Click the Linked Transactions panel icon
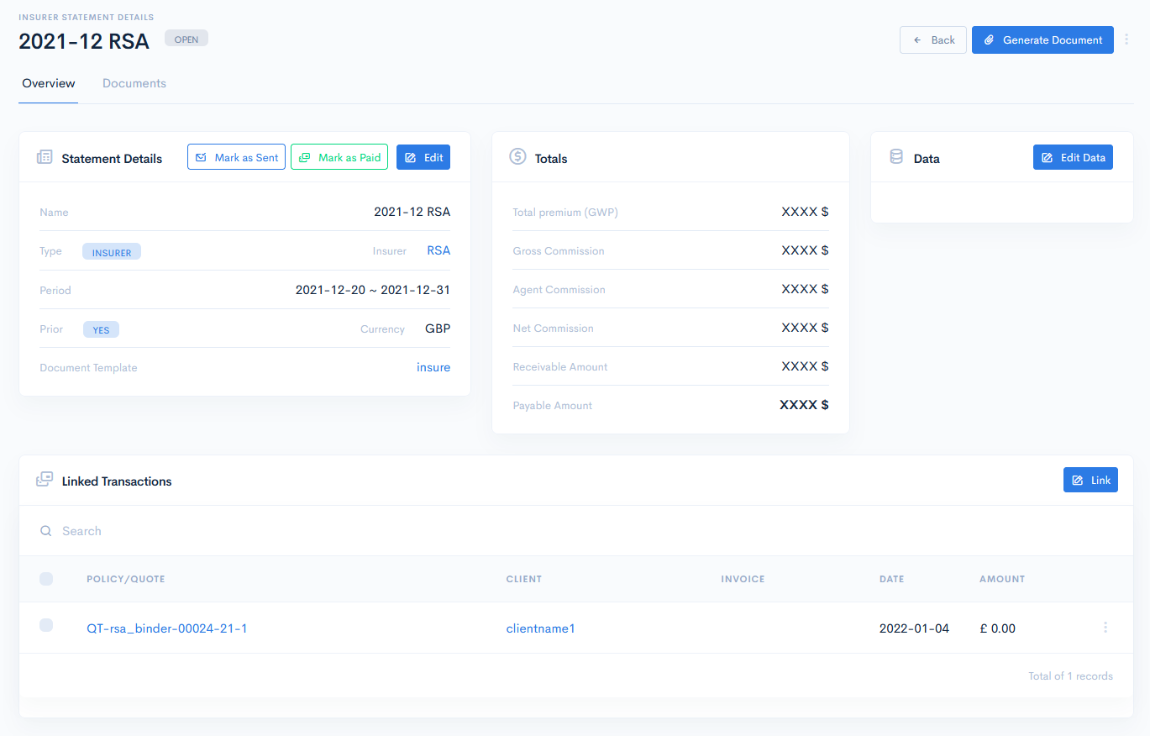Viewport: 1150px width, 736px height. 45,481
